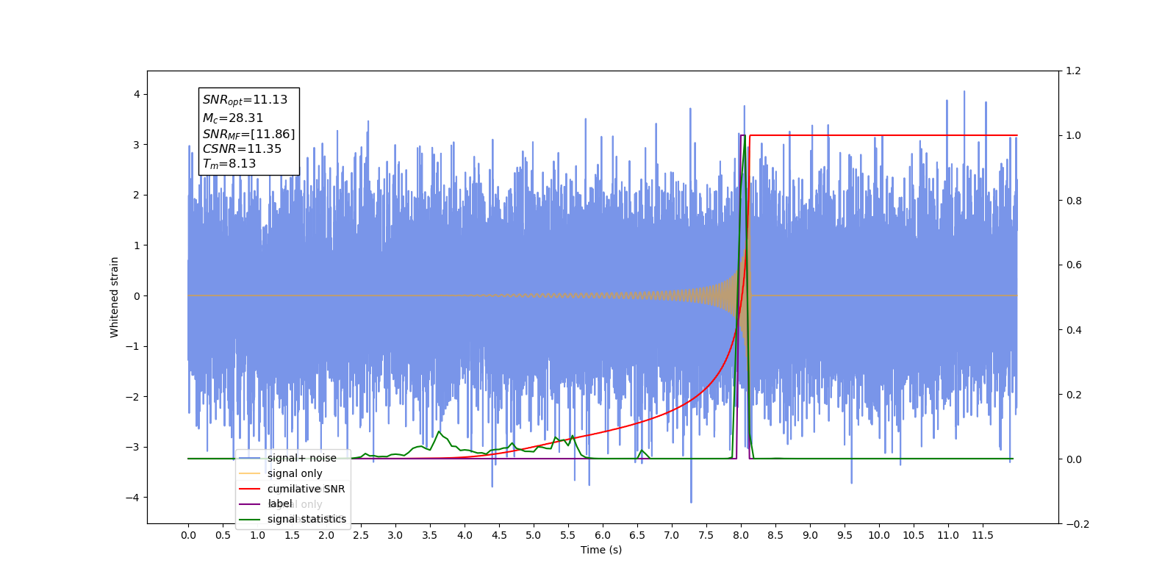Click the −4 tick on left axis

(x=132, y=498)
